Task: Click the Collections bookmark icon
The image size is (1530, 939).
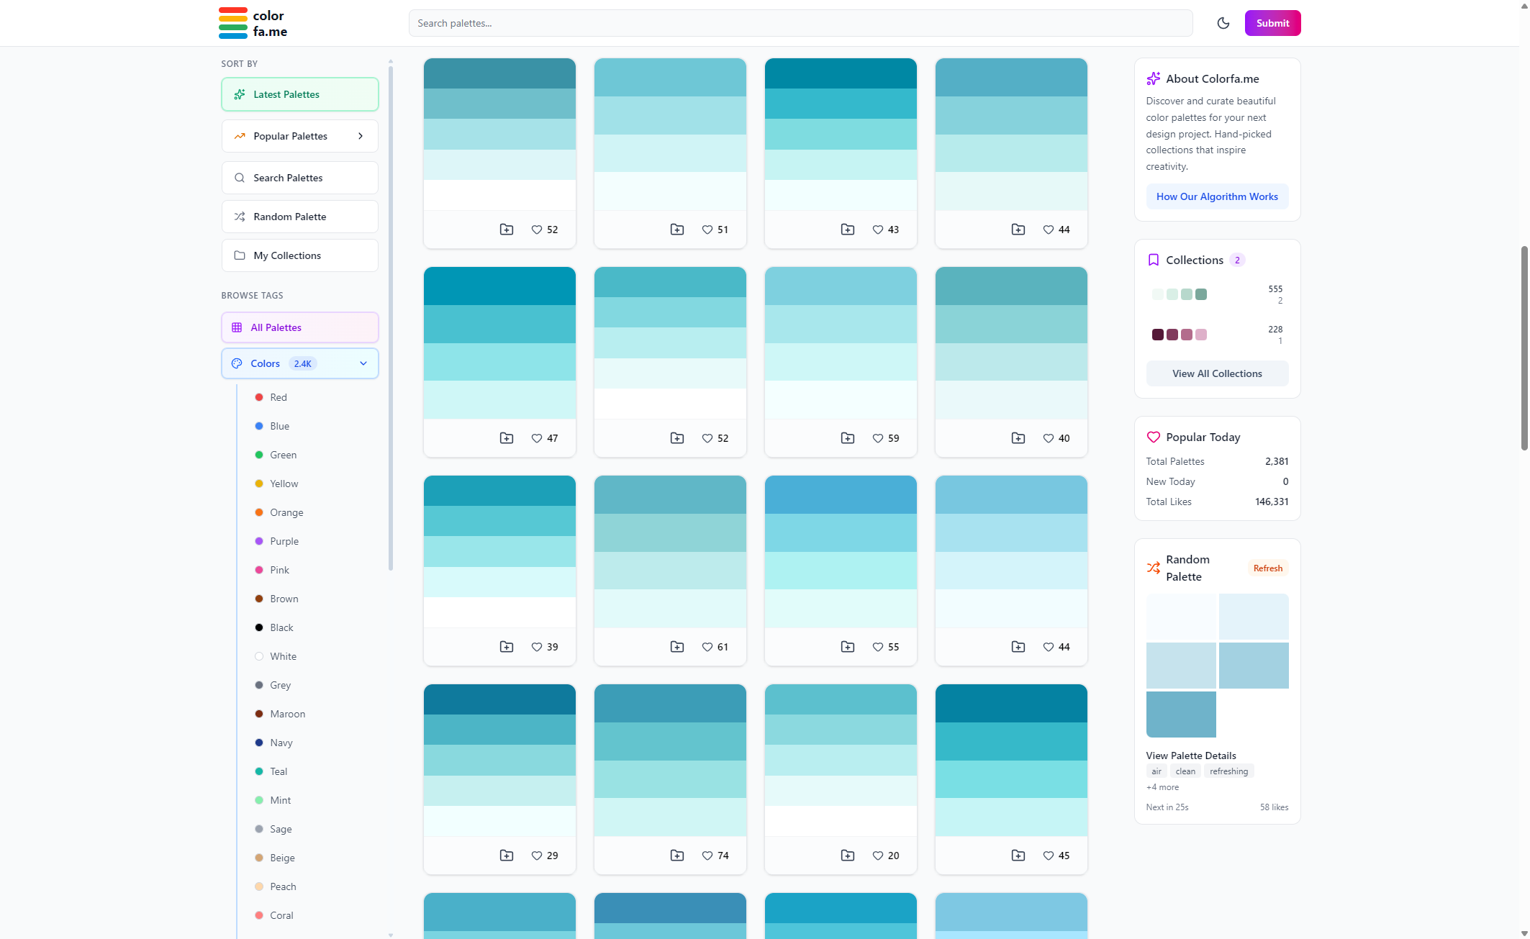Action: point(1153,260)
